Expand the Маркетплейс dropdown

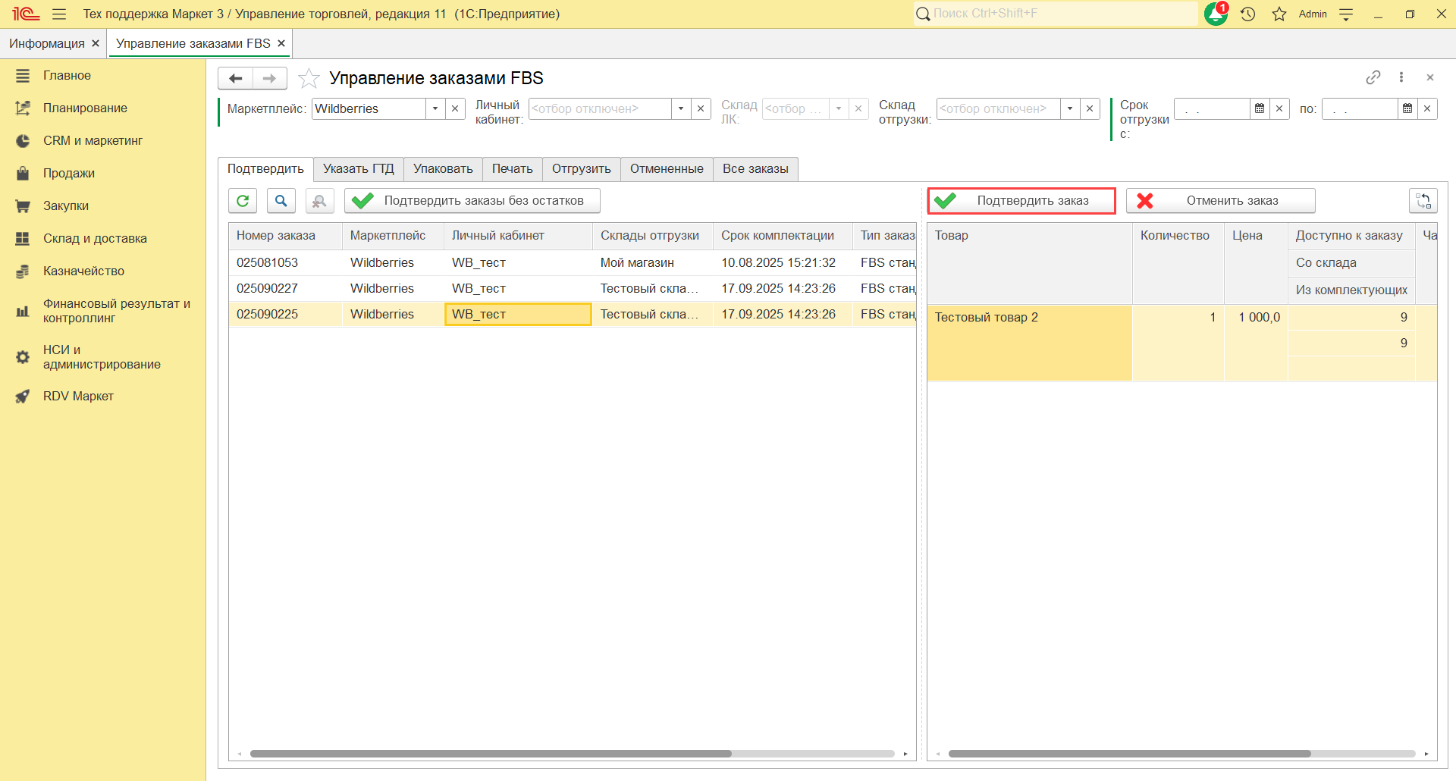(435, 108)
